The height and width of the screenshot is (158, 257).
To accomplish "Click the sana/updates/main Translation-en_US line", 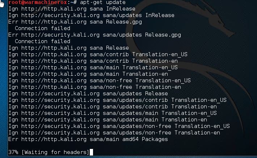I will click(x=112, y=113).
